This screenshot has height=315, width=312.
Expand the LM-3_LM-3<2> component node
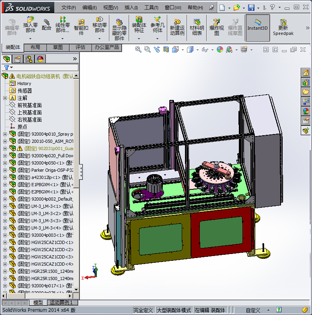[5, 214]
